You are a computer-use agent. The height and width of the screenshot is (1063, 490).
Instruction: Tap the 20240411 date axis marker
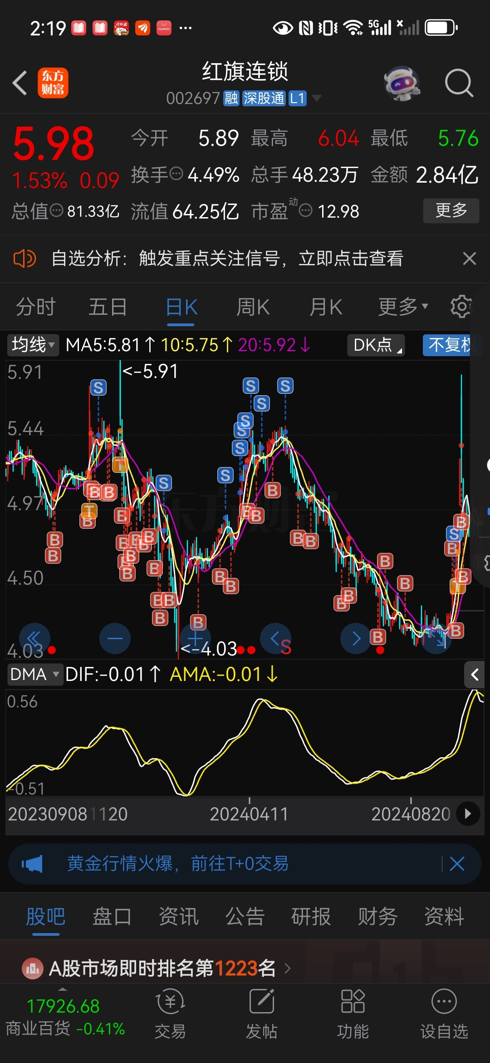click(249, 814)
